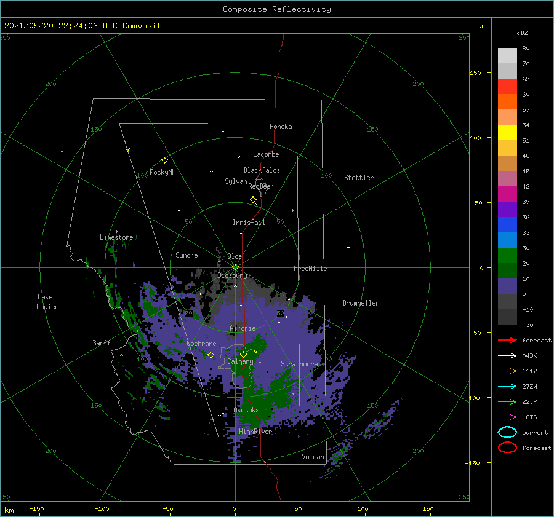Click the Ponoka label

point(281,127)
